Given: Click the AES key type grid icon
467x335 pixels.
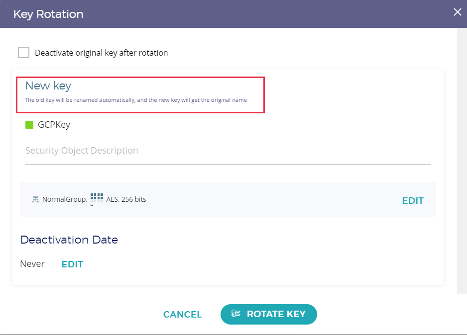Looking at the screenshot, I should pyautogui.click(x=97, y=198).
